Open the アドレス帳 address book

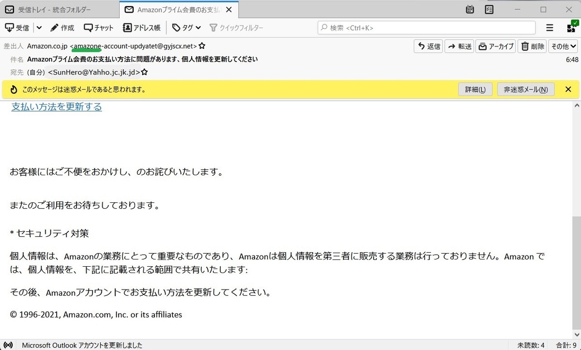[x=141, y=28]
